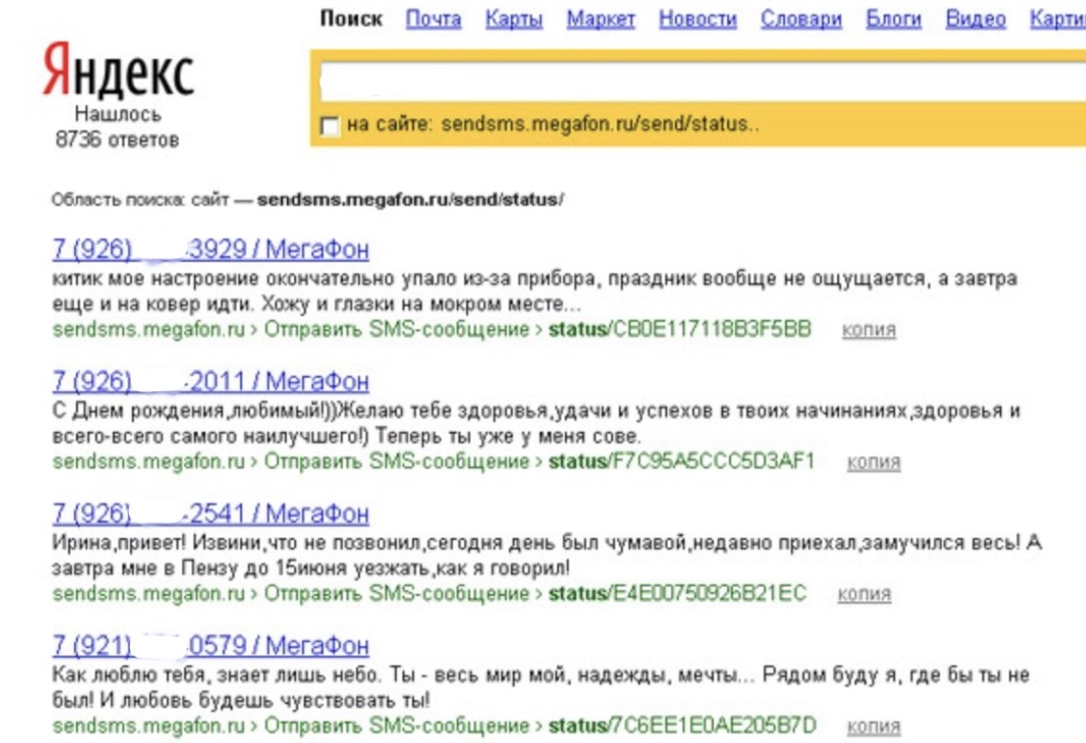Open копия for status E4E00750926B21EC

(864, 594)
